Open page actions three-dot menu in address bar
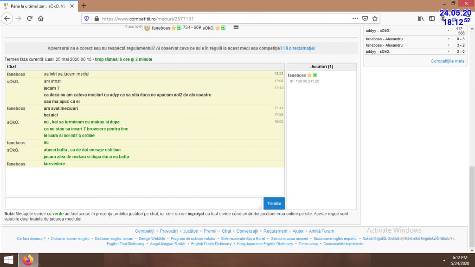Viewport: 475px width, 267px height. 355,19
